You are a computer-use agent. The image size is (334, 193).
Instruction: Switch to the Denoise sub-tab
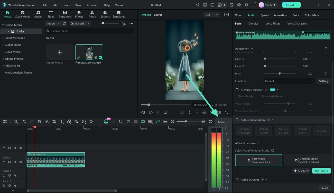[253, 23]
